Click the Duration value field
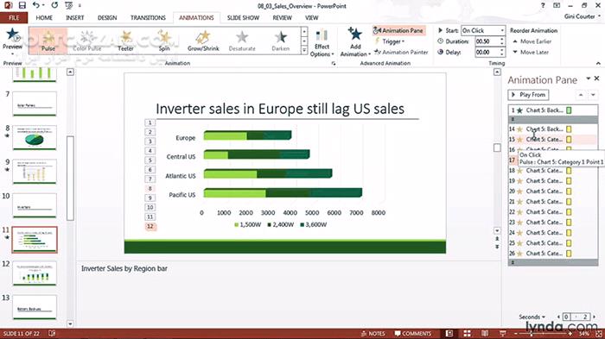 (x=487, y=41)
